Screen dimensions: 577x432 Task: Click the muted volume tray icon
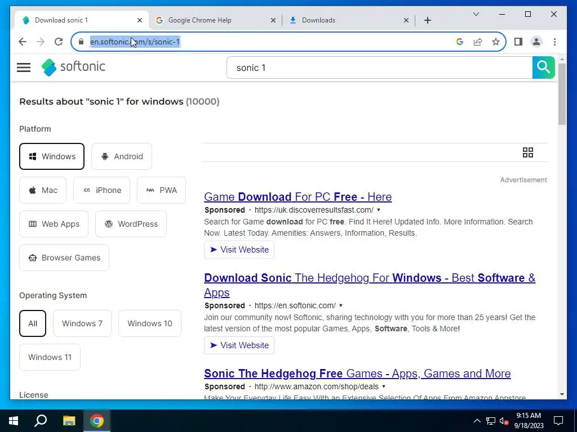click(x=504, y=421)
